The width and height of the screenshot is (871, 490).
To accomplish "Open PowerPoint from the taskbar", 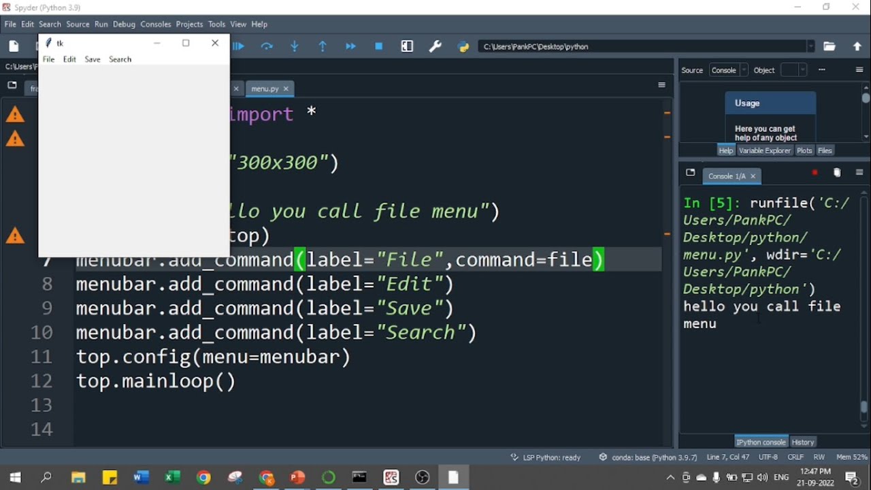I will coord(297,477).
